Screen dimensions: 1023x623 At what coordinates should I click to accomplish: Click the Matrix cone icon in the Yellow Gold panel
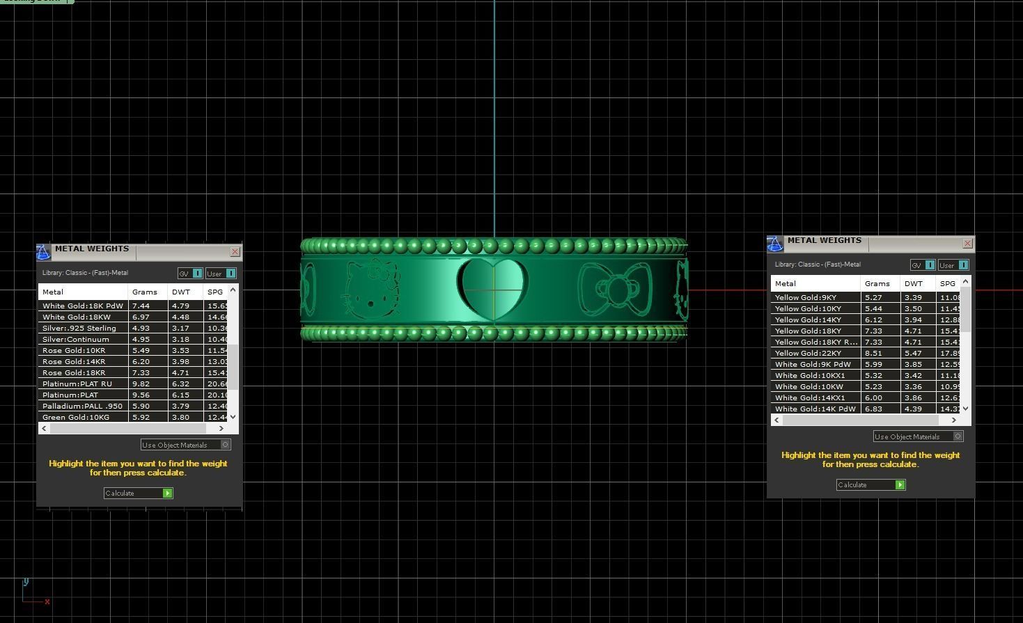tap(775, 244)
